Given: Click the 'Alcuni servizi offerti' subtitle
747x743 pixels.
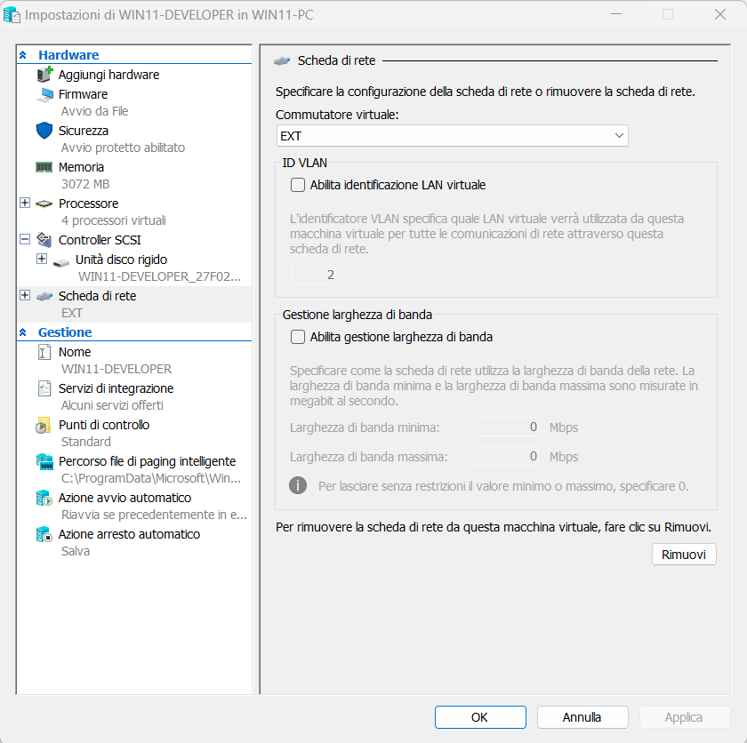Looking at the screenshot, I should pyautogui.click(x=112, y=405).
